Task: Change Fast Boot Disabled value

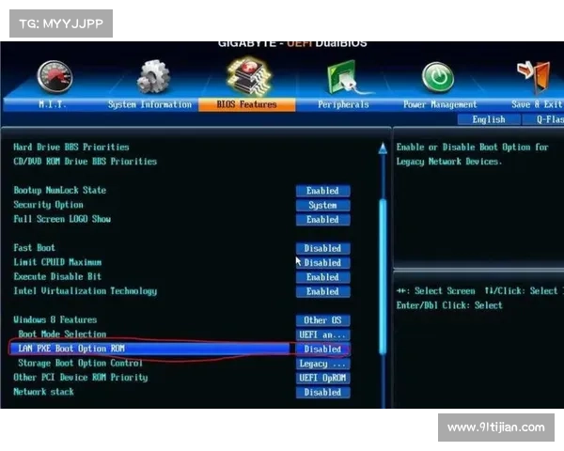Action: tap(322, 248)
